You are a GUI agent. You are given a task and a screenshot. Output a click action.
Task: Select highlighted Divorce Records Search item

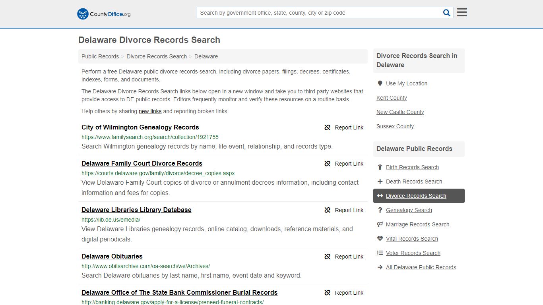[419, 196]
